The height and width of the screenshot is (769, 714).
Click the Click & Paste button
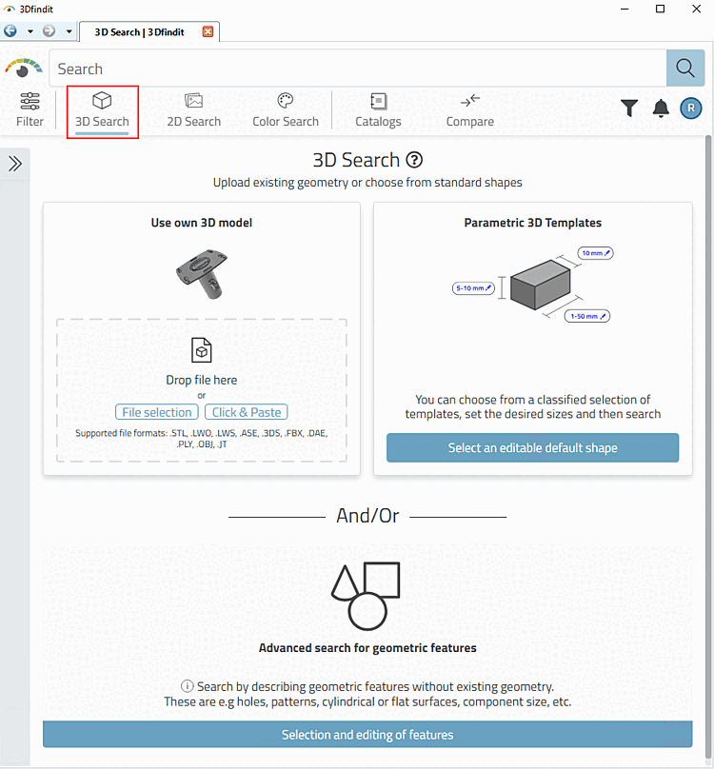coord(247,412)
